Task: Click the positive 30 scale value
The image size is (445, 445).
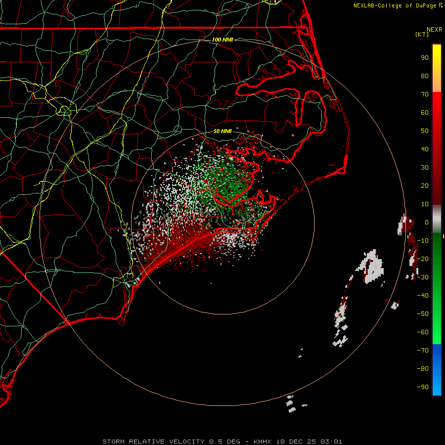Action: pyautogui.click(x=425, y=168)
